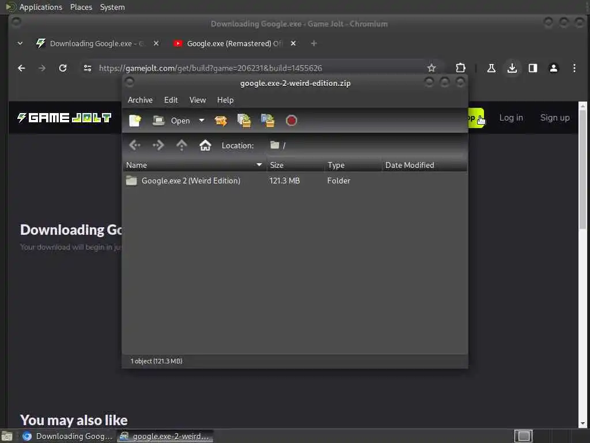Add a folder to archive icon
The image size is (590, 443).
pos(267,121)
